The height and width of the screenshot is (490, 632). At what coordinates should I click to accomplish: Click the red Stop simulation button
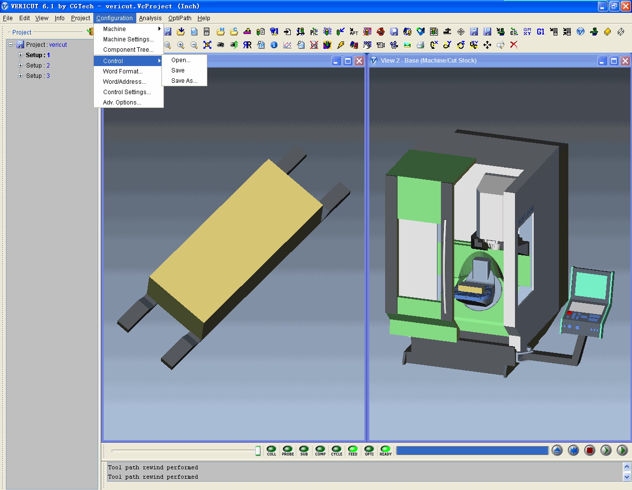pyautogui.click(x=590, y=450)
